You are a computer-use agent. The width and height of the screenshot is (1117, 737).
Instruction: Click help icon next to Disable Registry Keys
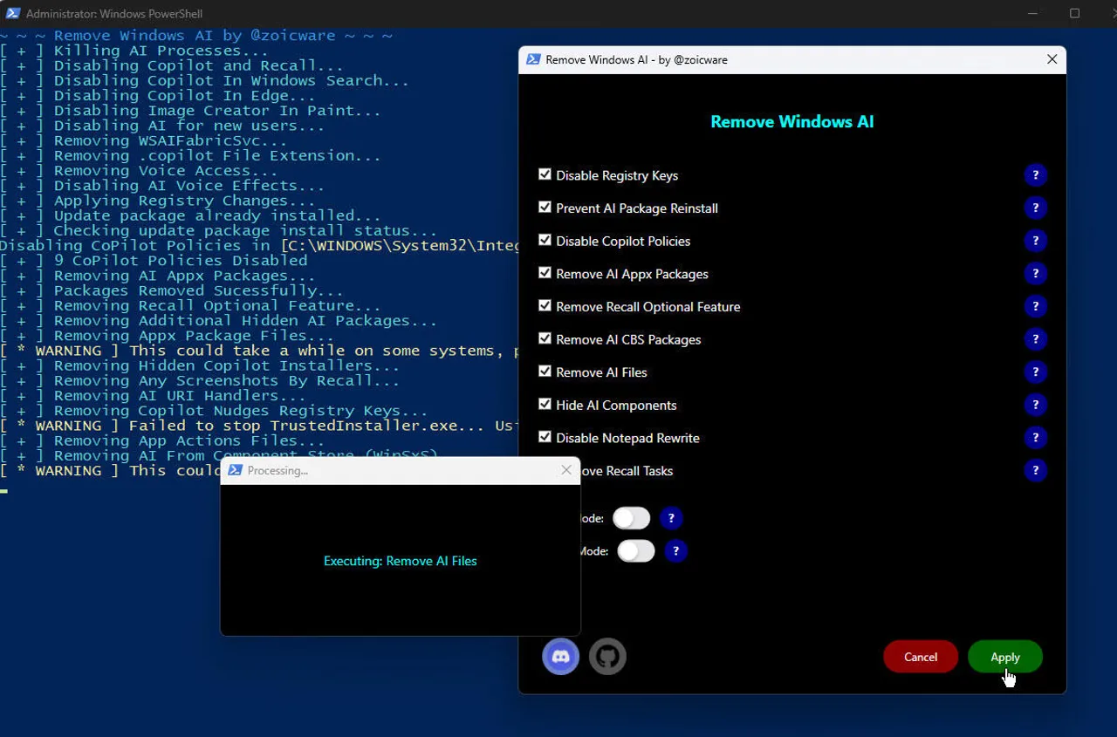[x=1035, y=174]
